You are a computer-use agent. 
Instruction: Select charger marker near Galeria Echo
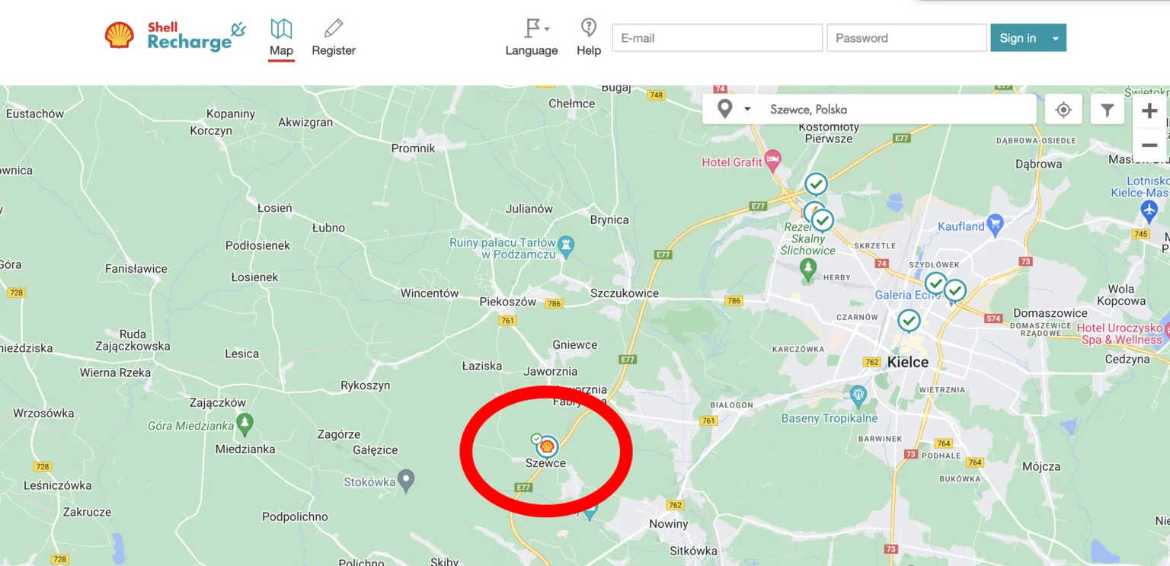point(936,285)
